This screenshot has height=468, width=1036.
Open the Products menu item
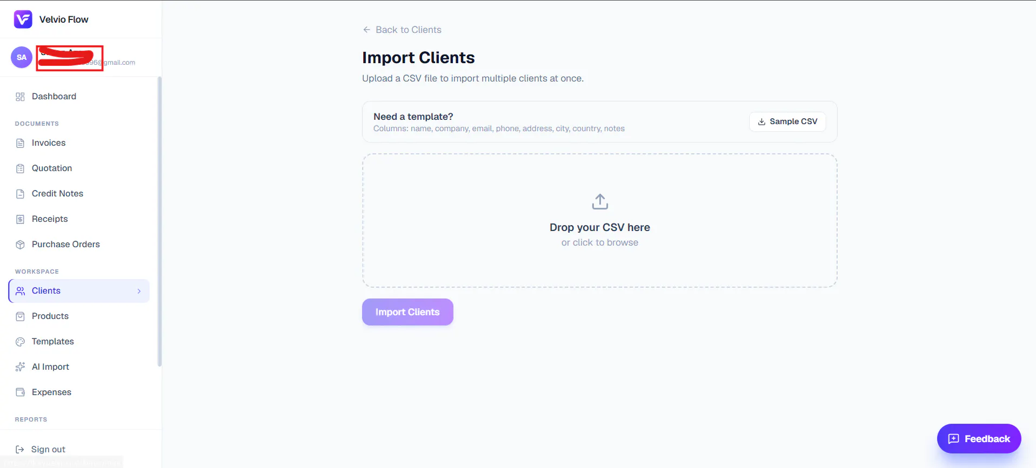click(x=79, y=316)
